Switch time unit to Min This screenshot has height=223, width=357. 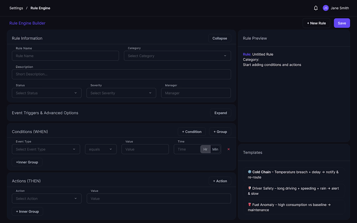pos(215,149)
